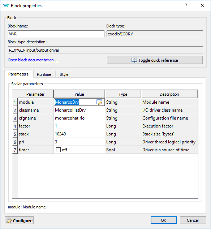Click the edit icon in module value cell
The height and width of the screenshot is (229, 211).
pos(99,102)
